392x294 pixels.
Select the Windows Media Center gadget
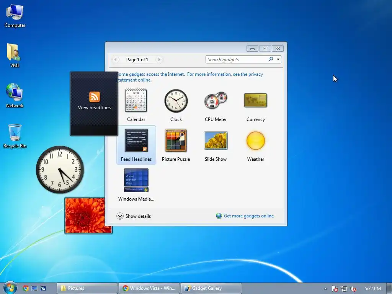point(136,180)
